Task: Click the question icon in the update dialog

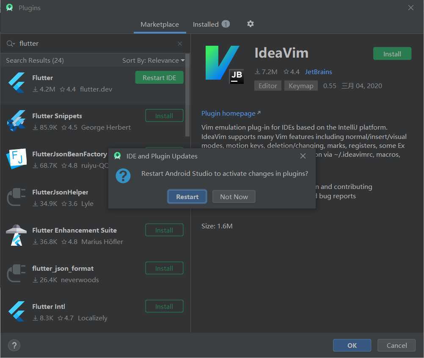Action: [123, 176]
